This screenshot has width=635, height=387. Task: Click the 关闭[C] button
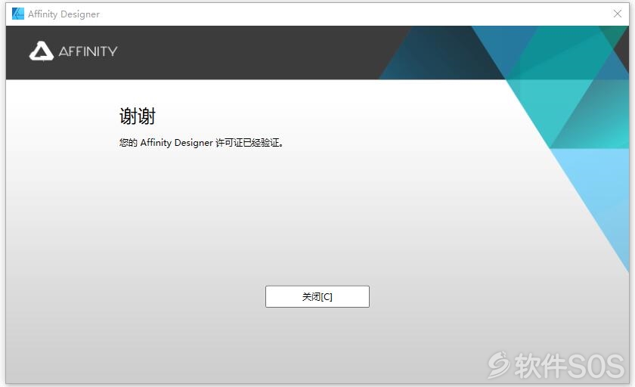[317, 297]
